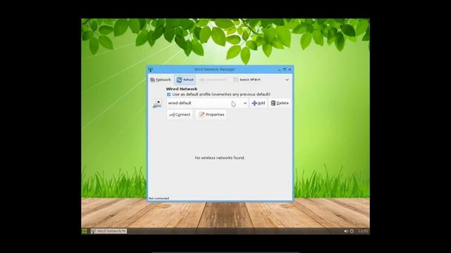Select the Wicd Network Manager taskbar entry
The image size is (451, 253).
pyautogui.click(x=109, y=231)
